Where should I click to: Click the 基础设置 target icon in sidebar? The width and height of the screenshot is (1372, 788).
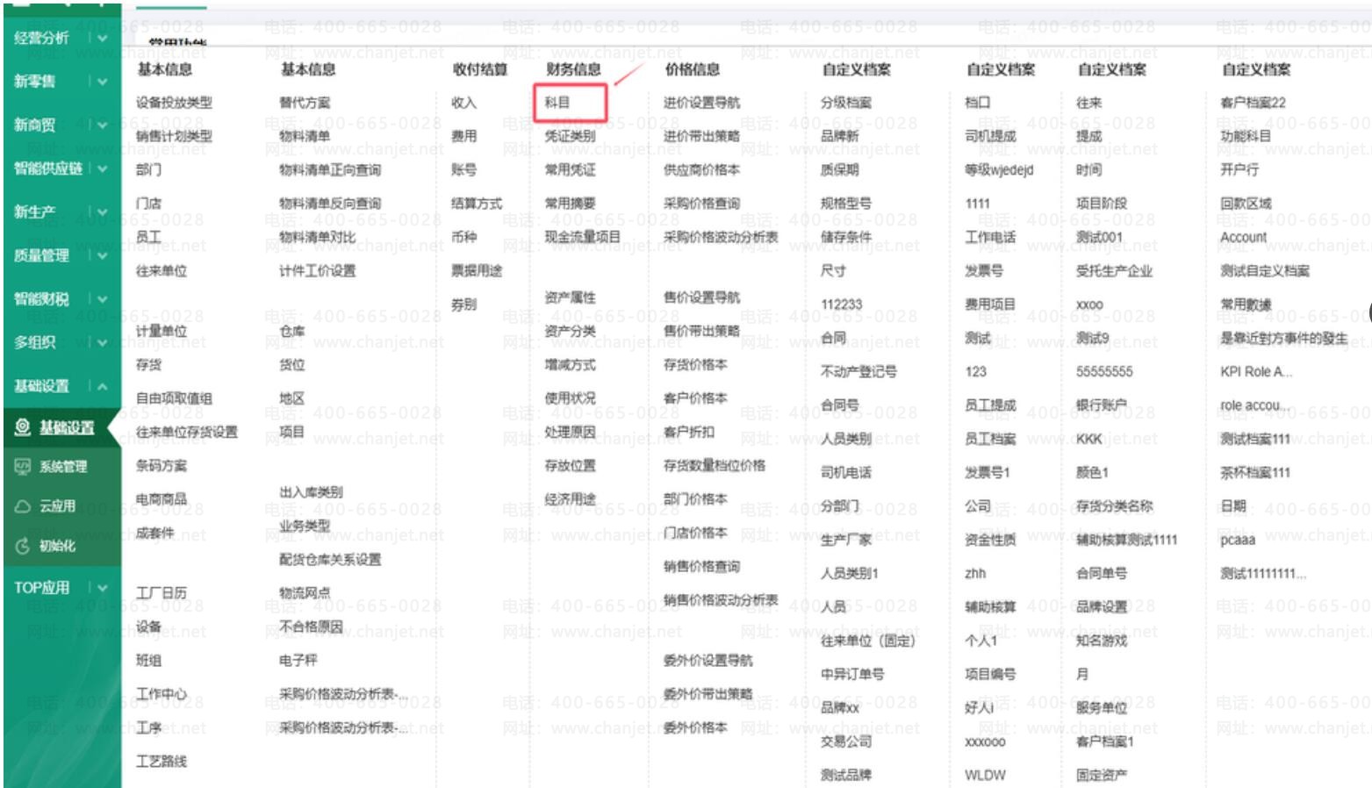pyautogui.click(x=23, y=427)
